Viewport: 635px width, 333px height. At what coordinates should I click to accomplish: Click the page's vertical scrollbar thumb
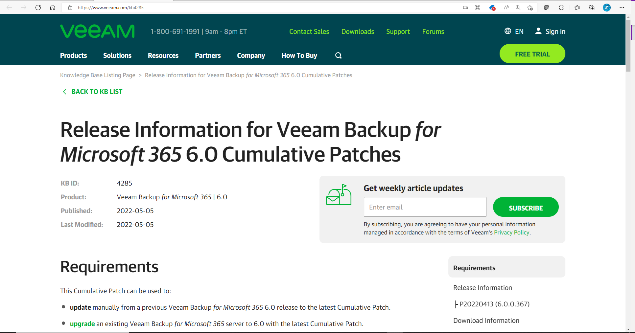pos(628,45)
